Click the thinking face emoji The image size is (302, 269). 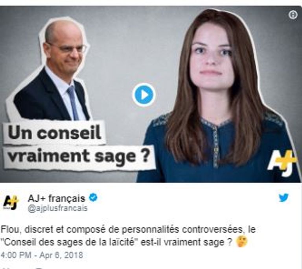point(242,242)
